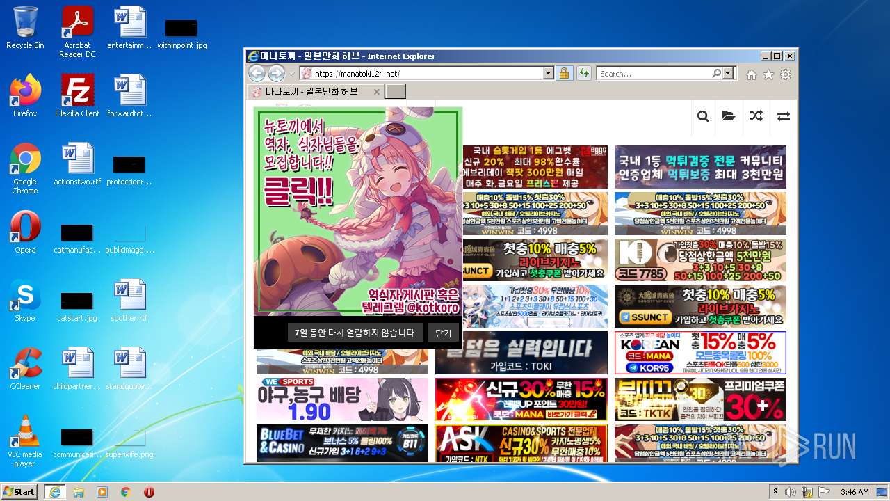Show hidden system tray icons
This screenshot has width=890, height=501.
tap(776, 492)
